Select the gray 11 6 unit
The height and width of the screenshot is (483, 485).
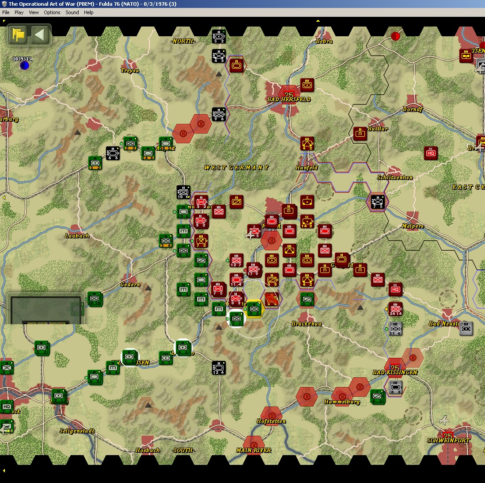point(395,329)
